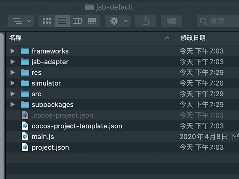Select the src folder icon
Image resolution: width=239 pixels, height=179 pixels.
click(25, 94)
